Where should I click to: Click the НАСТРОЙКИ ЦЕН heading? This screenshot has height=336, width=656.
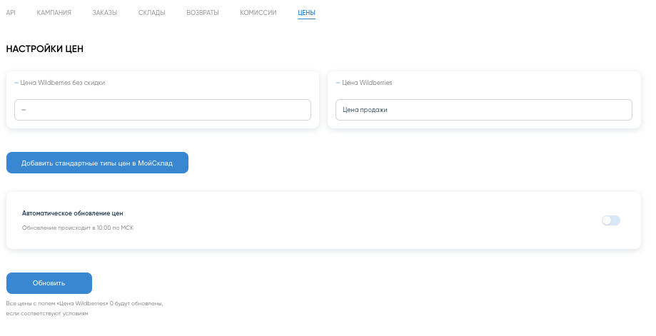coord(45,49)
